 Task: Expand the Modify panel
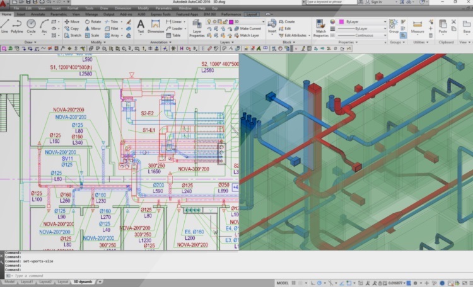[101, 42]
